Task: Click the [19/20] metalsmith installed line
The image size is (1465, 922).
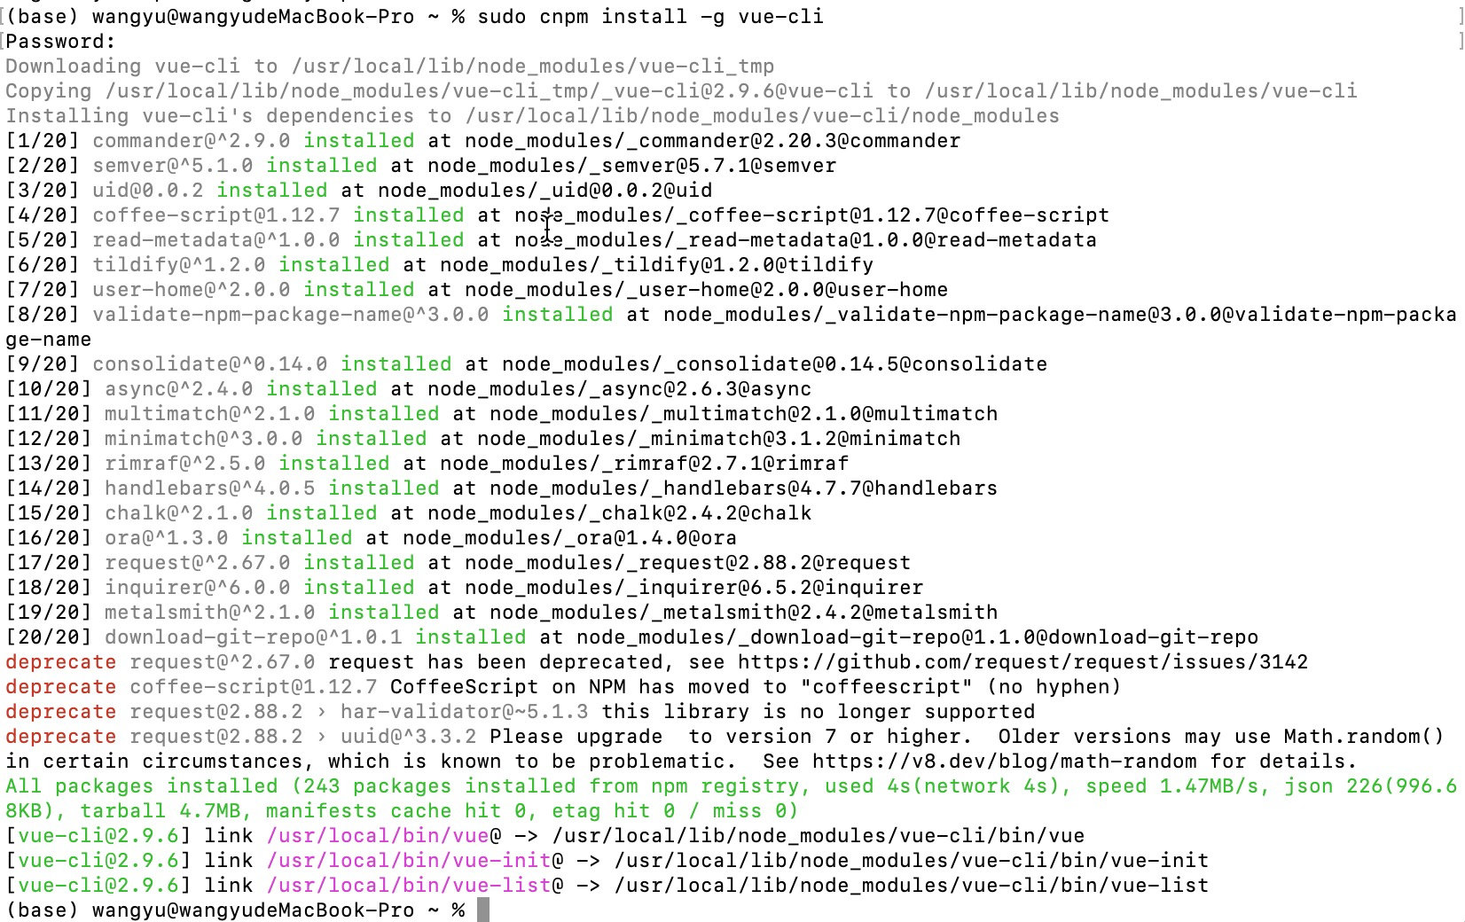Action: pos(501,613)
